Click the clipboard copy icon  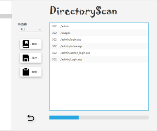point(26,72)
